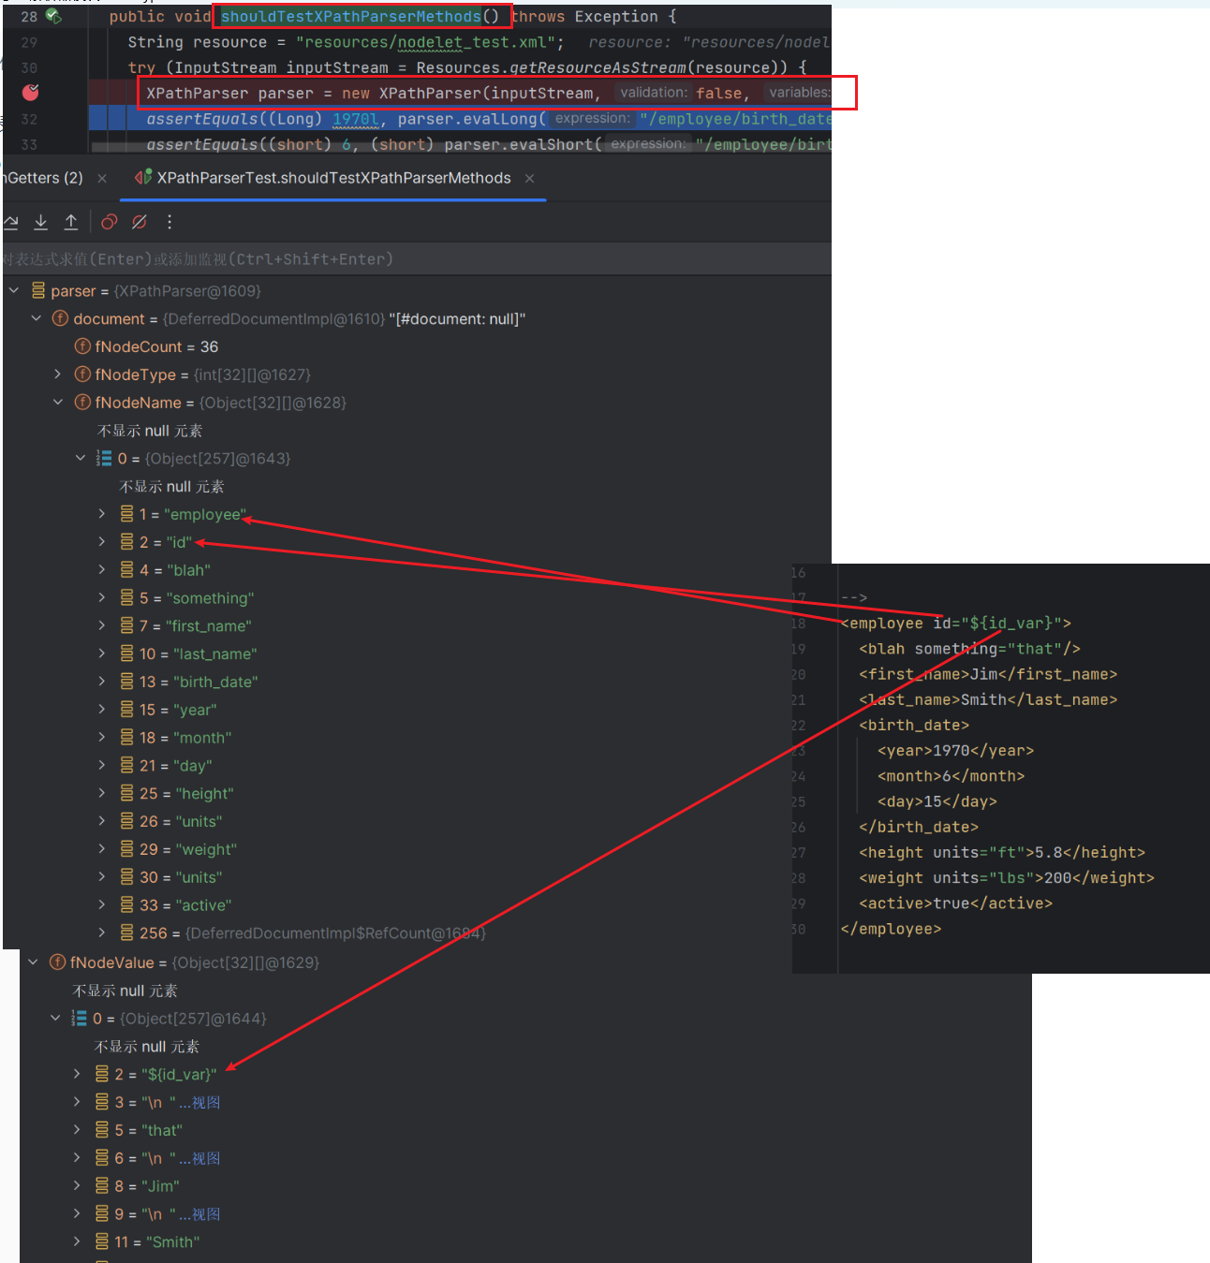Image resolution: width=1210 pixels, height=1263 pixels.
Task: Select the 25 = "height" row
Action: (x=186, y=794)
